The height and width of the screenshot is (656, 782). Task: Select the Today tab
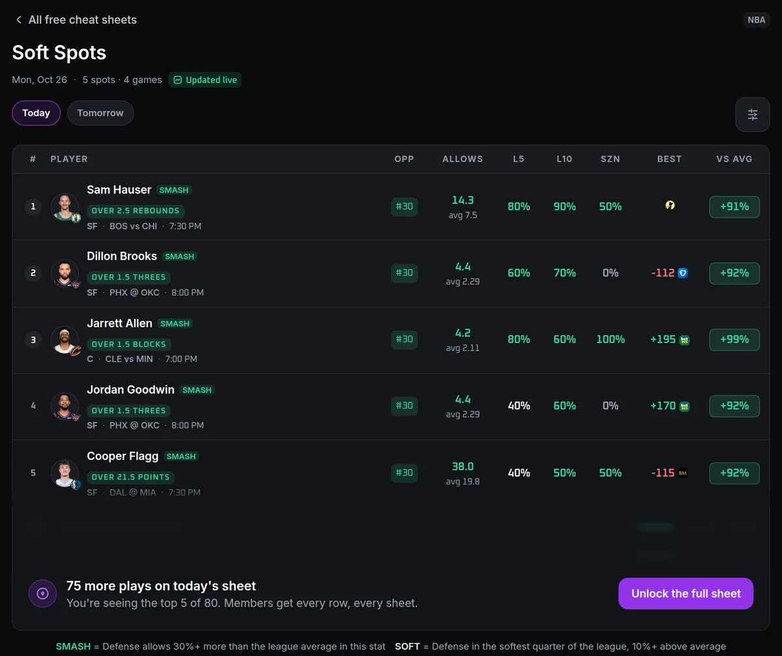click(36, 113)
